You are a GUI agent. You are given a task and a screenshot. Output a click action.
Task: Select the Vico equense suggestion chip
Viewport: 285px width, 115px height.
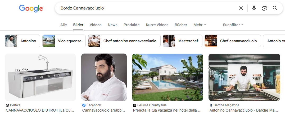click(x=64, y=41)
